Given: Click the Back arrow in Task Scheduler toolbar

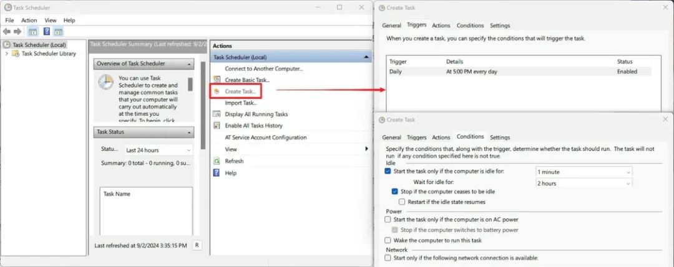Looking at the screenshot, I should click(x=6, y=32).
